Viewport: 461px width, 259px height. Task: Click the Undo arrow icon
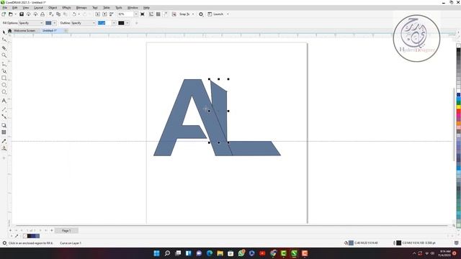tap(74, 14)
